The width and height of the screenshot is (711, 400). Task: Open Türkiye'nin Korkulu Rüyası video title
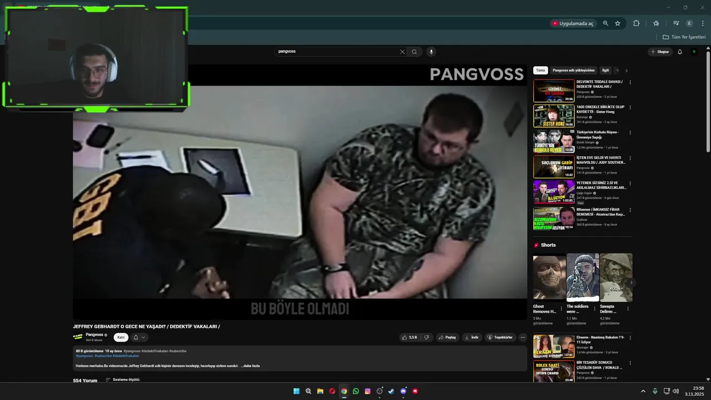(598, 134)
